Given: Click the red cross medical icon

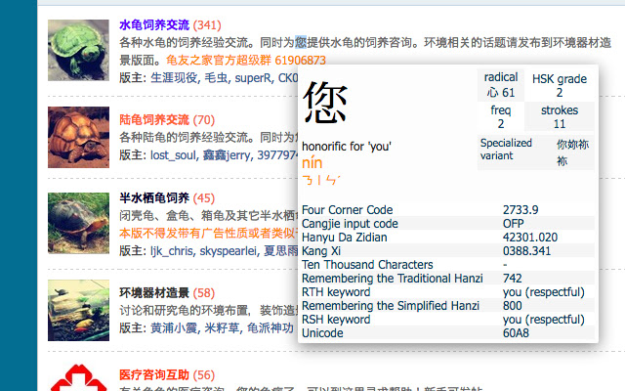Looking at the screenshot, I should tap(78, 377).
